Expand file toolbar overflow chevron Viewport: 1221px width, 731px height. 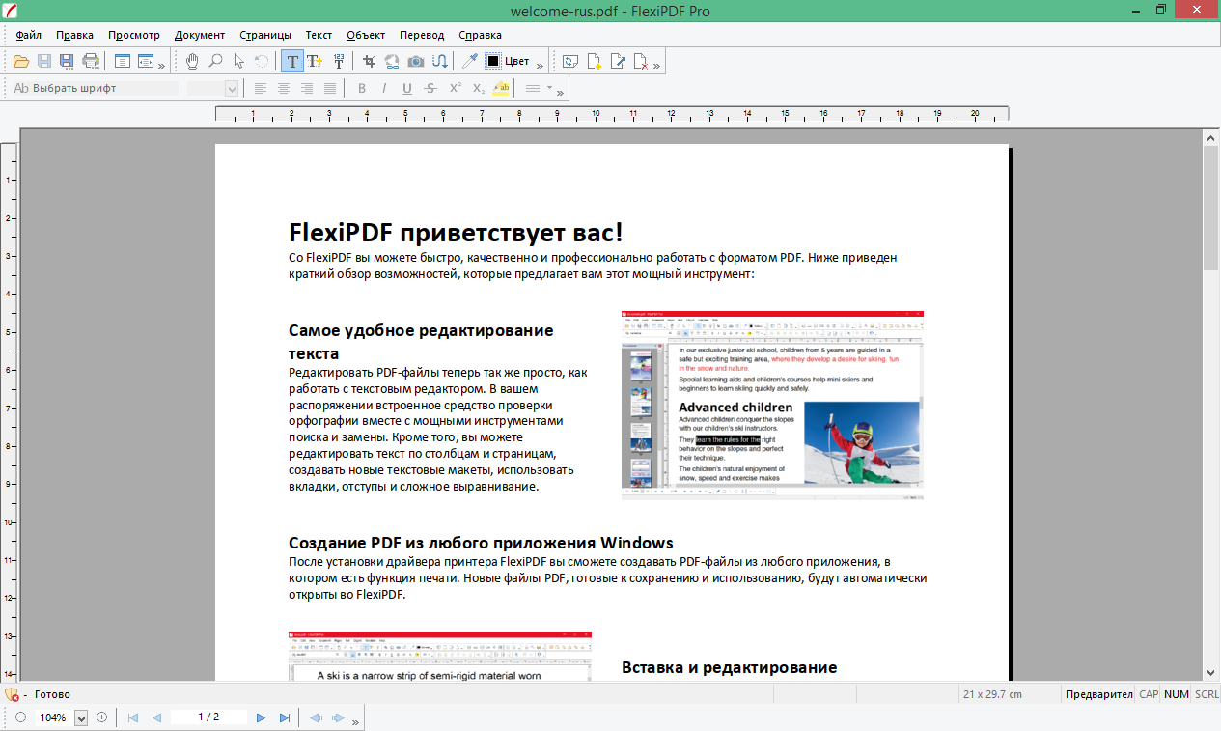pos(160,65)
